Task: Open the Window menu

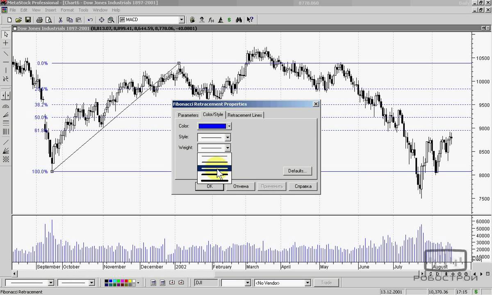Action: (x=100, y=10)
